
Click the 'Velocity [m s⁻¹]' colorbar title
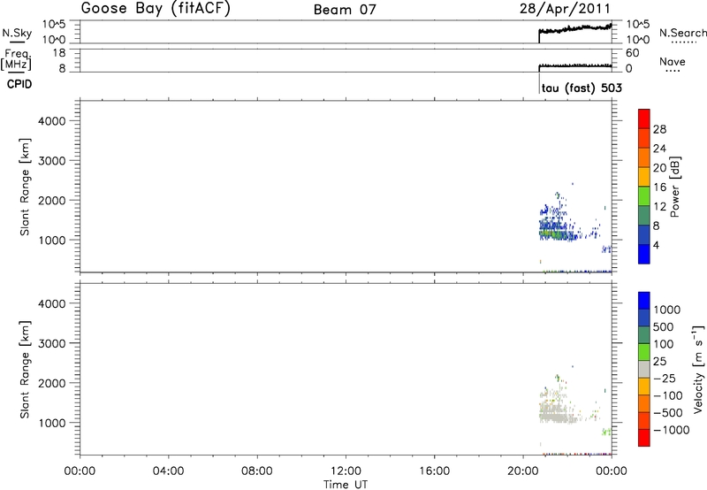[697, 369]
